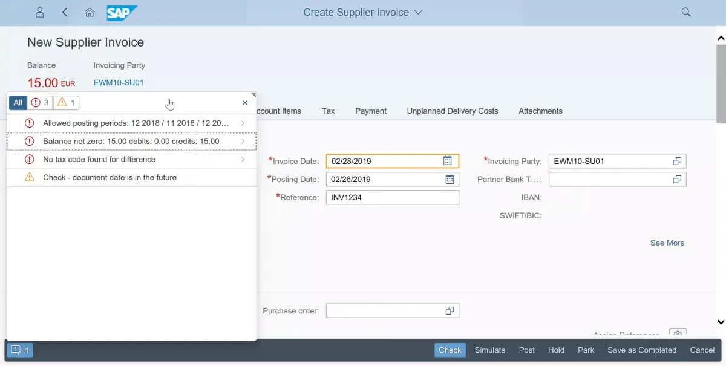
Task: Close the messages popover
Action: point(245,103)
